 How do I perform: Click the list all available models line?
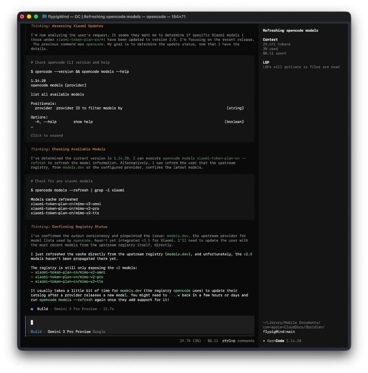click(57, 94)
